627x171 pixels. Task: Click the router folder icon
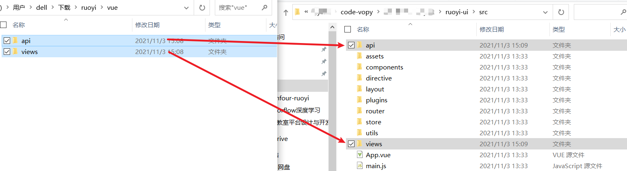click(x=359, y=111)
